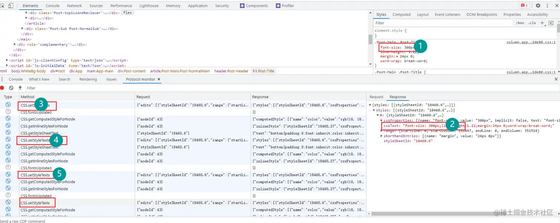560x223 pixels.
Task: Toggle the :hov element state panel
Action: pos(520,23)
